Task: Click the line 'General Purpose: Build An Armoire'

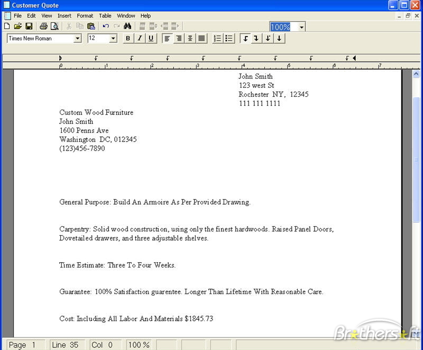Action: 155,202
